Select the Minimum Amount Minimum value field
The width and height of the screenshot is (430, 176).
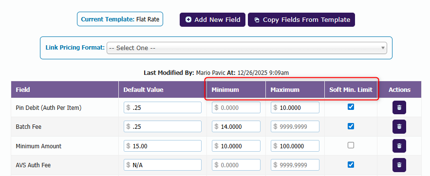pos(236,146)
